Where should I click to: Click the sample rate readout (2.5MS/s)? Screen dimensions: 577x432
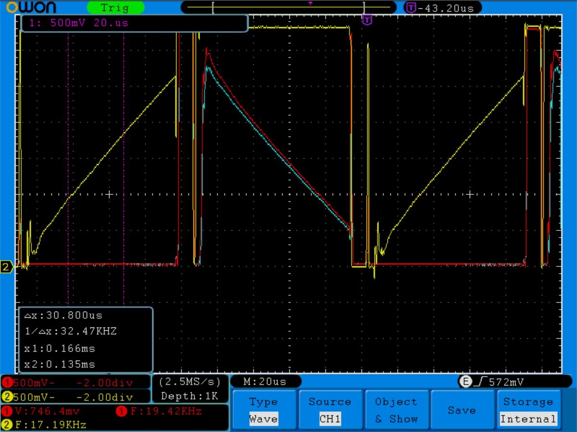click(x=189, y=382)
